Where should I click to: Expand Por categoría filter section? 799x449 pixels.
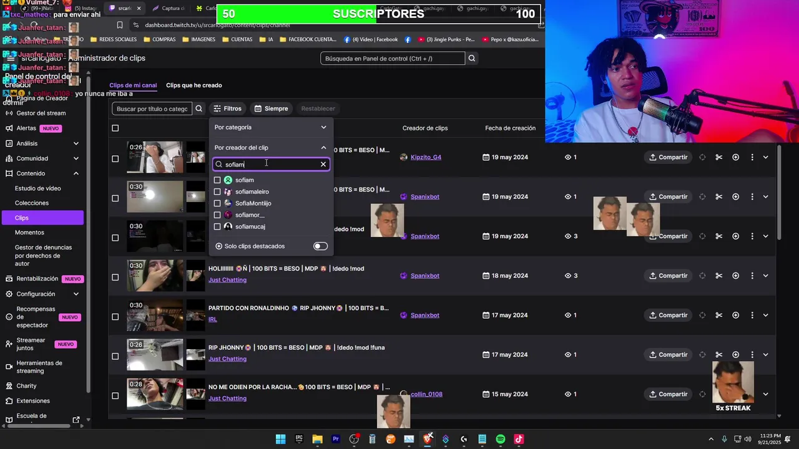(270, 127)
